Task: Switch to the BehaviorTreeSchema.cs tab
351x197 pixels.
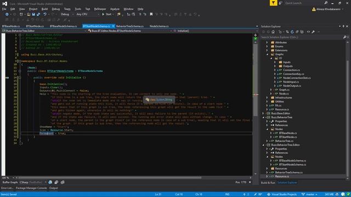Action: point(130,26)
